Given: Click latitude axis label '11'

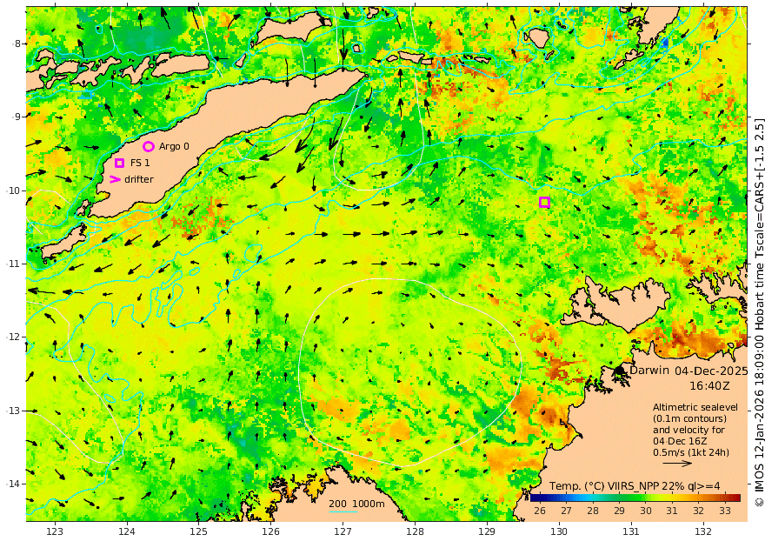Looking at the screenshot, I should pyautogui.click(x=14, y=264).
